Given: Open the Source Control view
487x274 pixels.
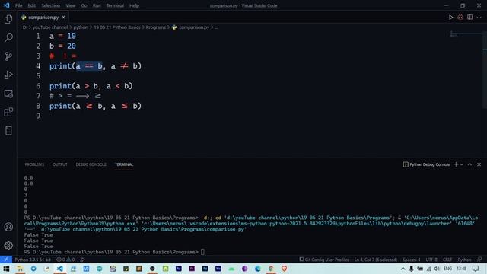Looking at the screenshot, I should pos(8,56).
